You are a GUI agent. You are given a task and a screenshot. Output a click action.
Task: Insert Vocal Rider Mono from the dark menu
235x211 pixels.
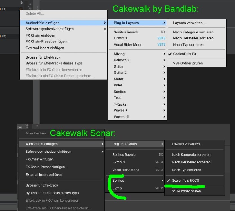click(135, 170)
